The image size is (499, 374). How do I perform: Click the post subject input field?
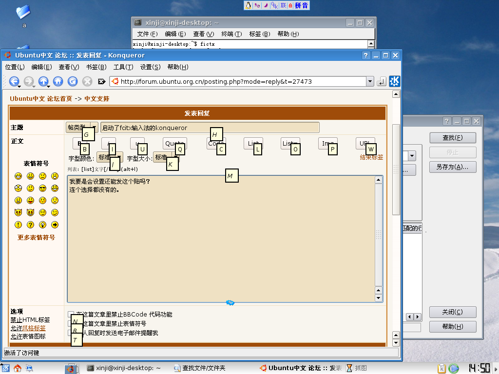210,128
